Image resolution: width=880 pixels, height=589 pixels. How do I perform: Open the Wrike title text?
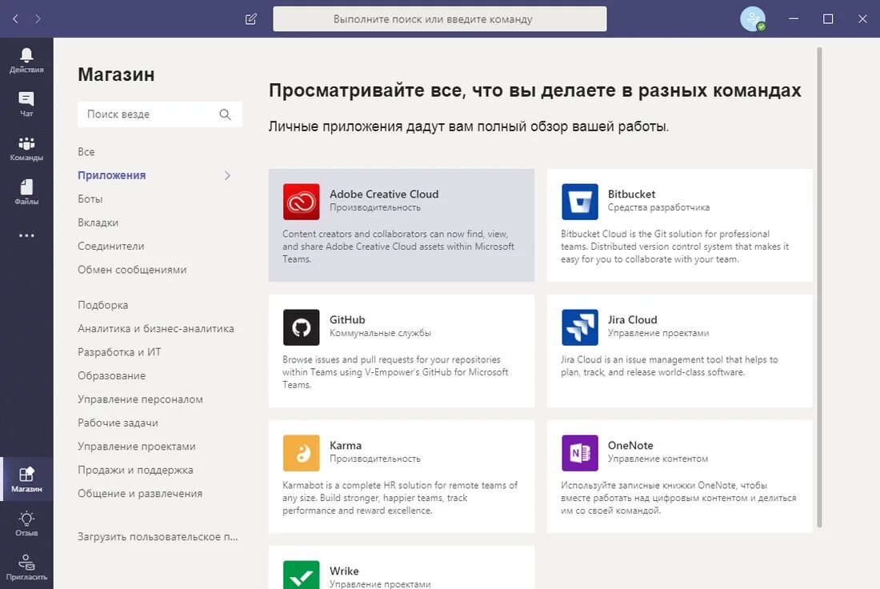click(x=344, y=571)
